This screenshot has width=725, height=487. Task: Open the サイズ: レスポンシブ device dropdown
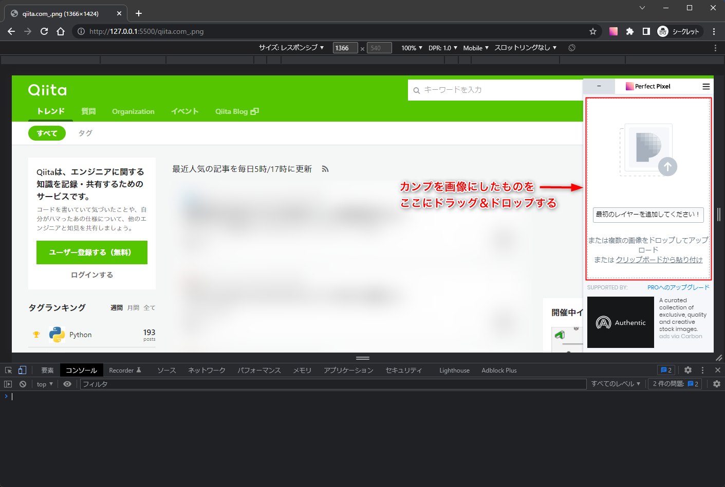[x=291, y=48]
